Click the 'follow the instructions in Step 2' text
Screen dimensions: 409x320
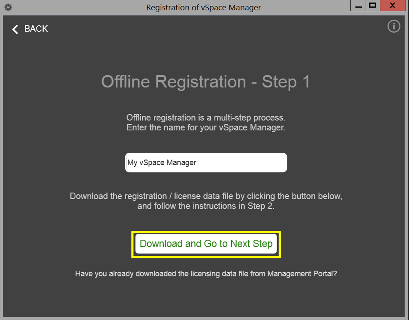pos(214,206)
